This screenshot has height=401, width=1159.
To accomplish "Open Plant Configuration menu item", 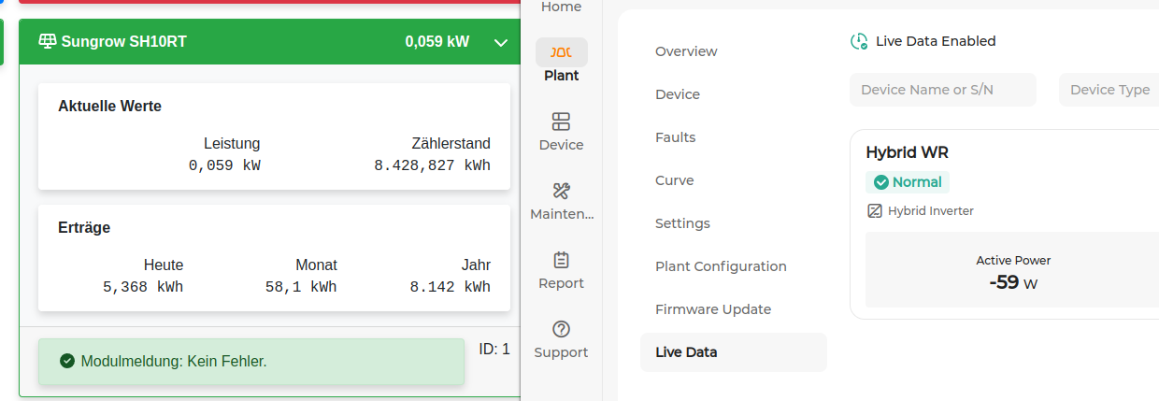I will (721, 266).
